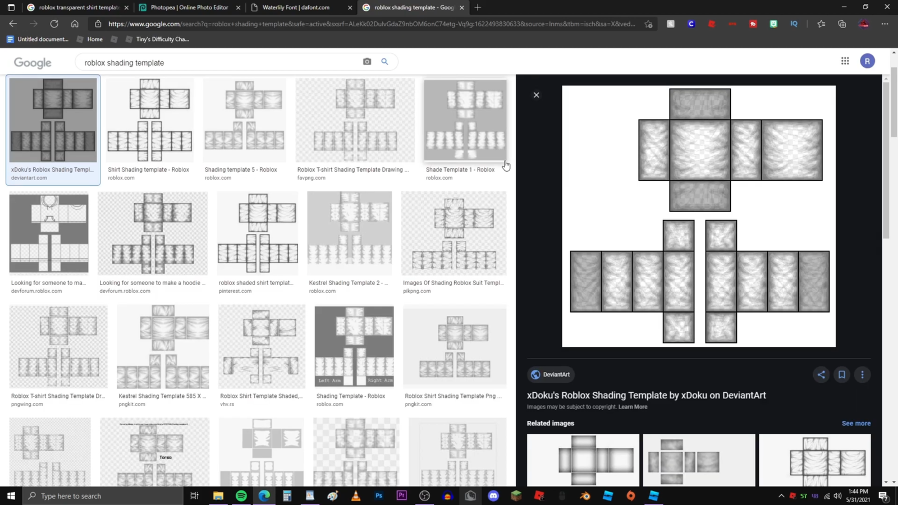Click the See more related images link

856,423
